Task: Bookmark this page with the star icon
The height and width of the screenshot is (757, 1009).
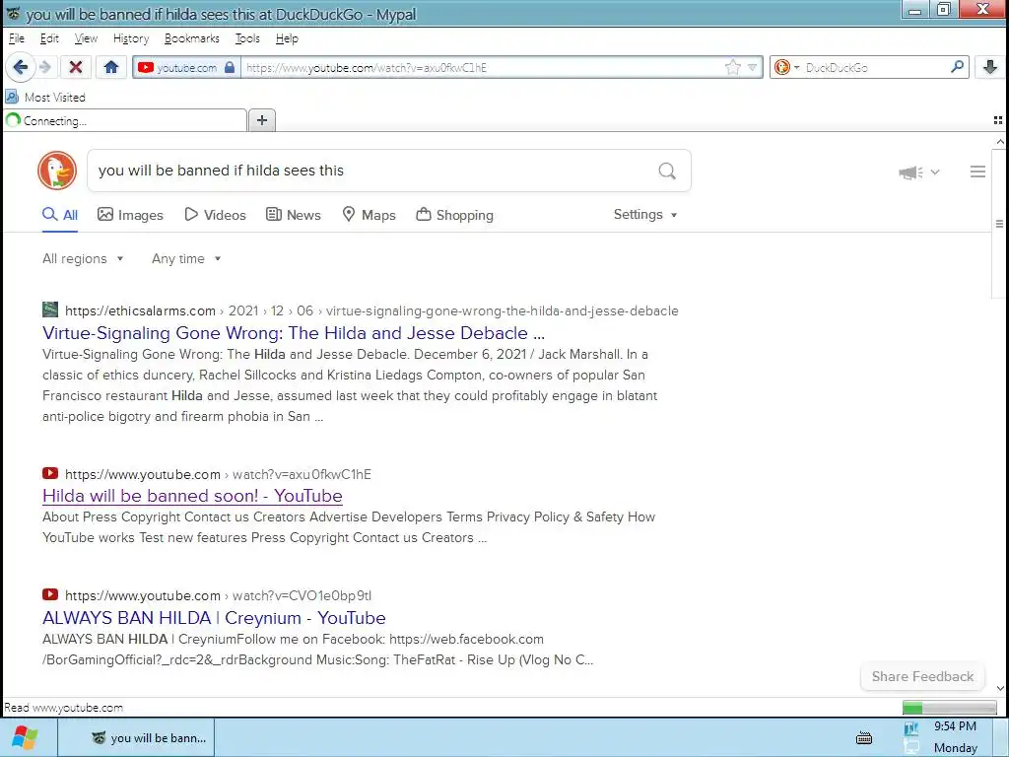Action: point(732,68)
